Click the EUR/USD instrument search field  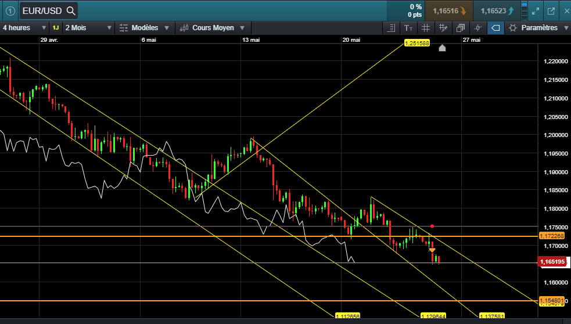pos(48,10)
